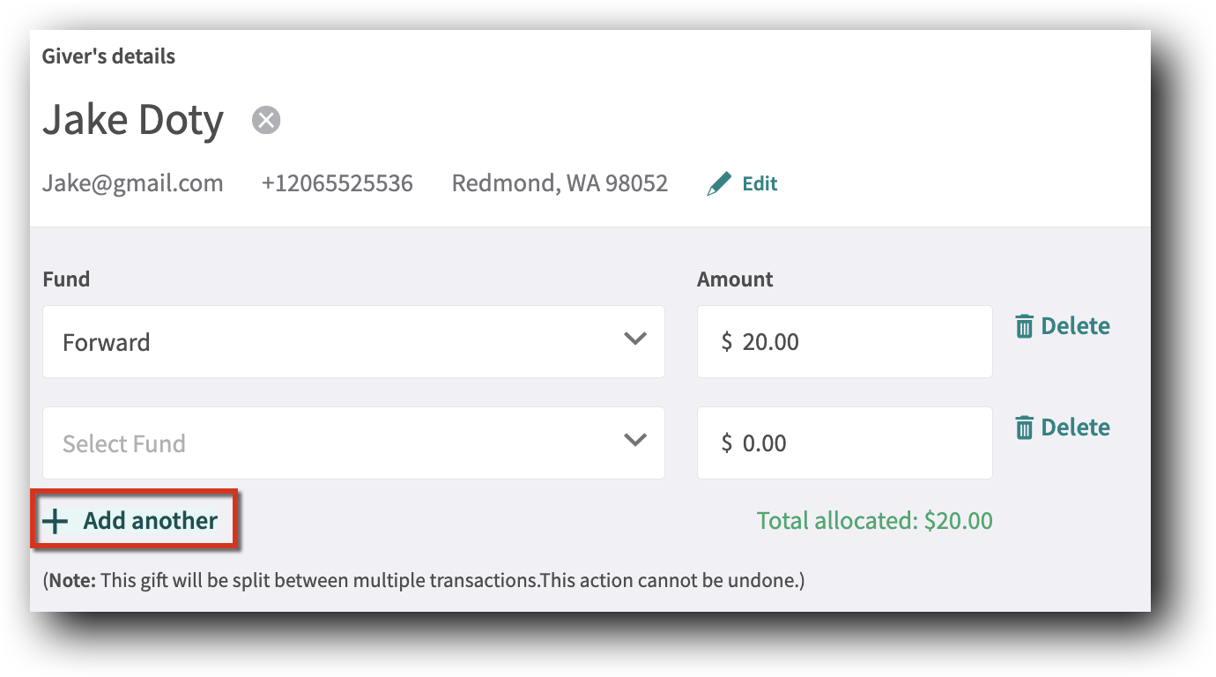Select Jake's email address
The width and height of the screenshot is (1216, 677).
point(133,182)
